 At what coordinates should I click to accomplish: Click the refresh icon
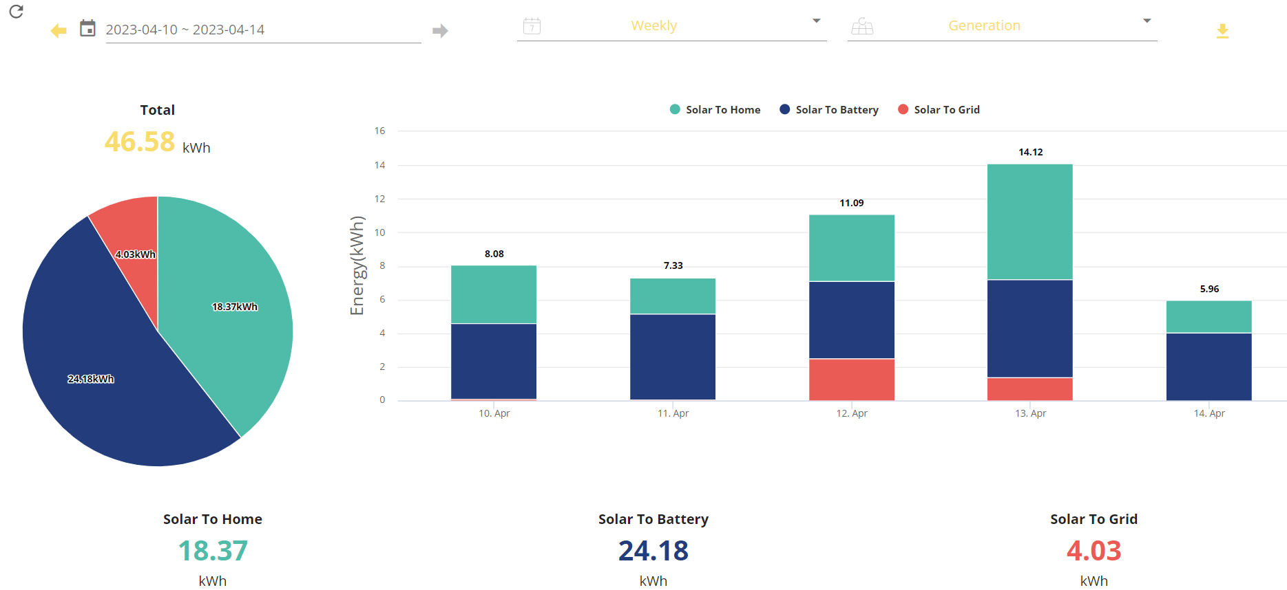pyautogui.click(x=17, y=11)
